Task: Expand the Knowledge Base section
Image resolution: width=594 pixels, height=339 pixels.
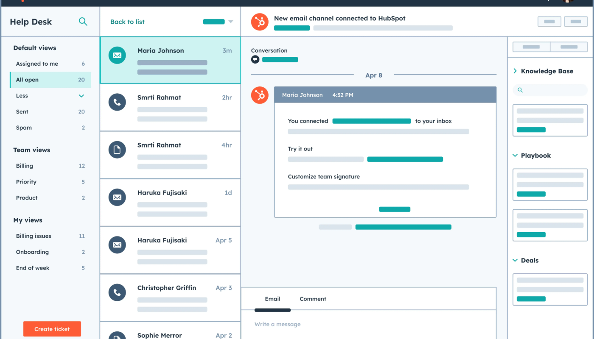Action: [x=515, y=71]
